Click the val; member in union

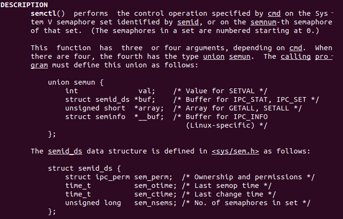(x=147, y=91)
